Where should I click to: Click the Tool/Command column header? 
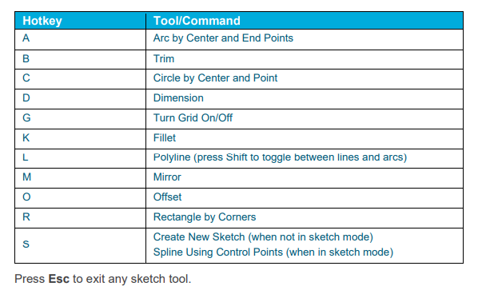pyautogui.click(x=197, y=21)
